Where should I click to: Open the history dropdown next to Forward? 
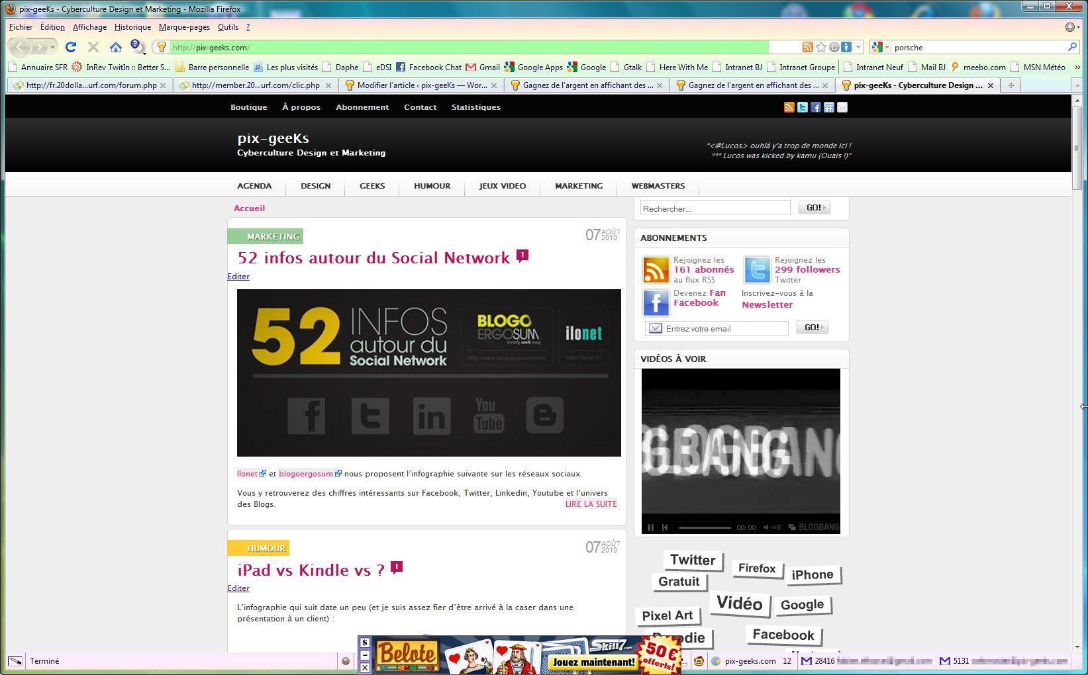52,47
